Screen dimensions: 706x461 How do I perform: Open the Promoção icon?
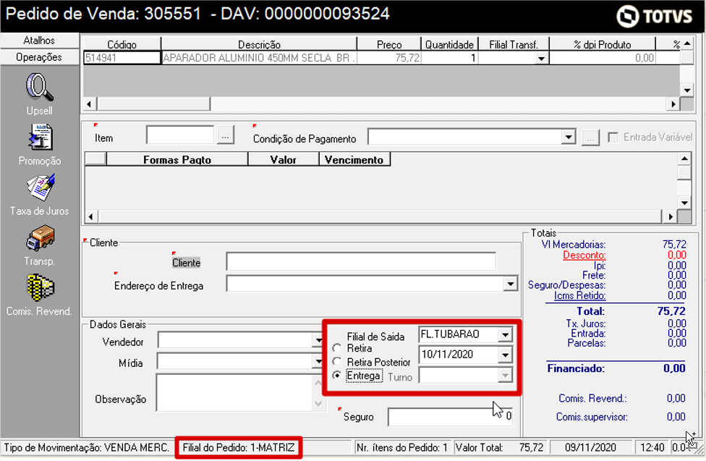click(x=40, y=138)
